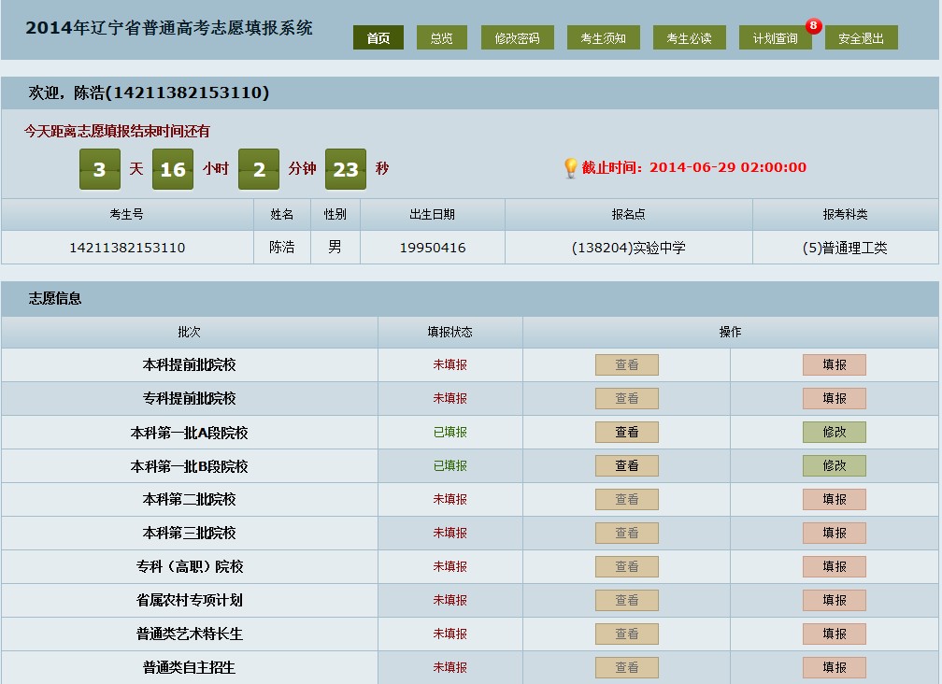Open 计划查询 from the navigation bar
942x684 pixels.
tap(775, 38)
